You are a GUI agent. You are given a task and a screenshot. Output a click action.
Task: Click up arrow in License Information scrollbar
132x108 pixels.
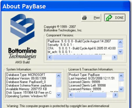[121, 76]
